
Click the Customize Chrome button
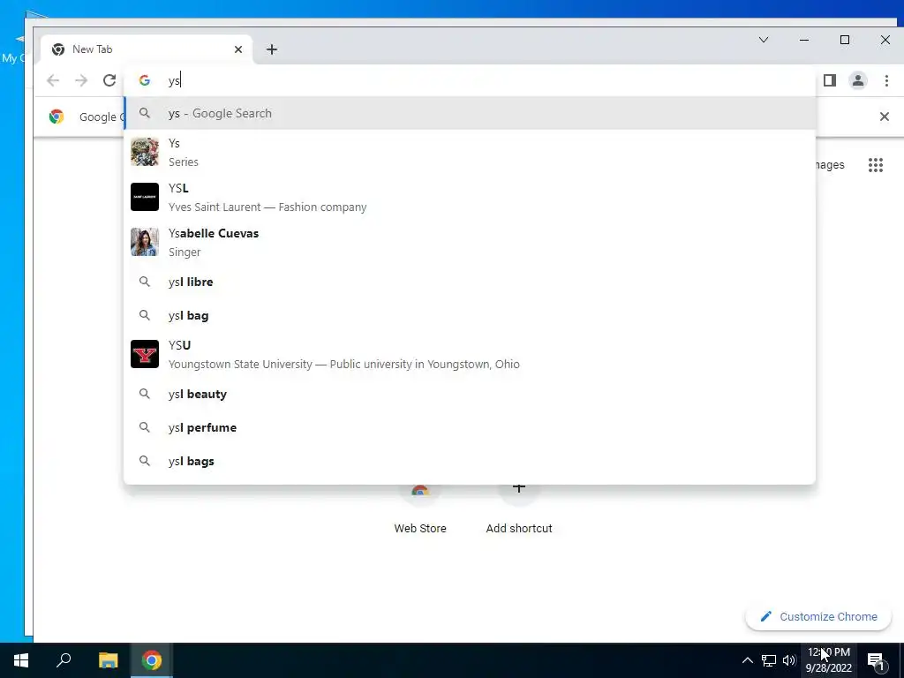coord(818,617)
